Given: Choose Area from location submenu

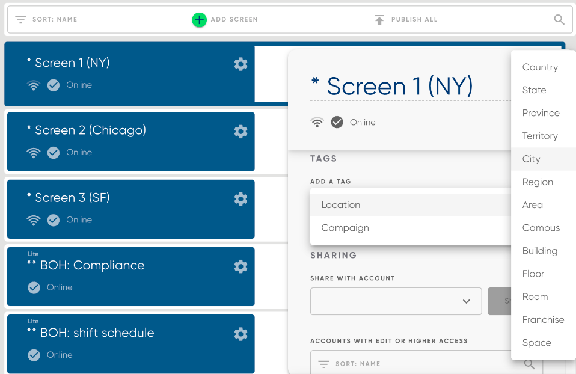Looking at the screenshot, I should point(544,205).
